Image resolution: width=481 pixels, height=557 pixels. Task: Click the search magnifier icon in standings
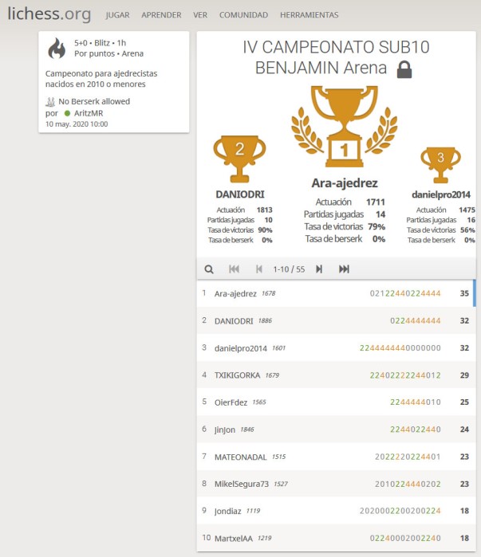click(x=209, y=269)
